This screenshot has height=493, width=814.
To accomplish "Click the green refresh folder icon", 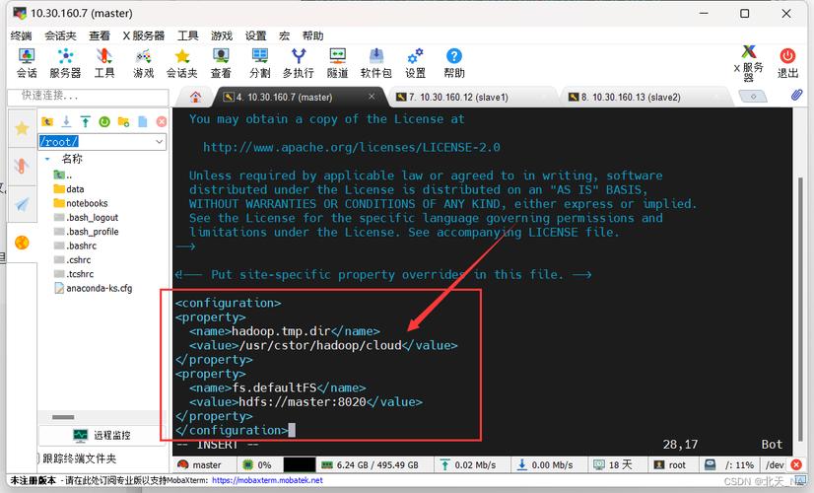I will tap(104, 121).
